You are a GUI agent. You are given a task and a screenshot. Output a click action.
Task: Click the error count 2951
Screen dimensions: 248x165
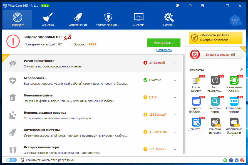pos(92,44)
